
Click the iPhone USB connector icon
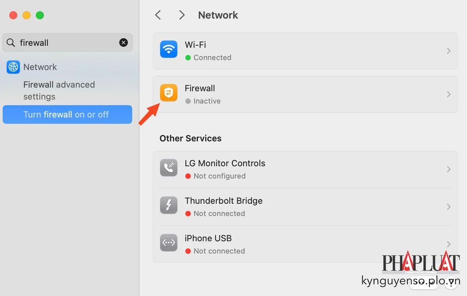tap(169, 242)
